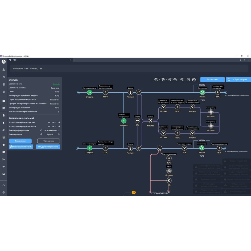251x251 pixels.
Task: Increase supply temperature setpoint with plus
Action: (59, 122)
